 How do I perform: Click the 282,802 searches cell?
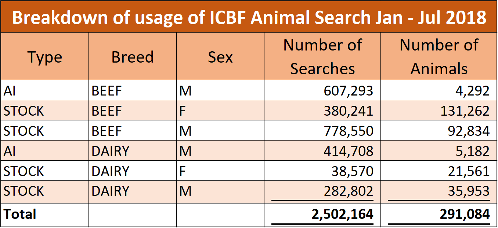322,191
